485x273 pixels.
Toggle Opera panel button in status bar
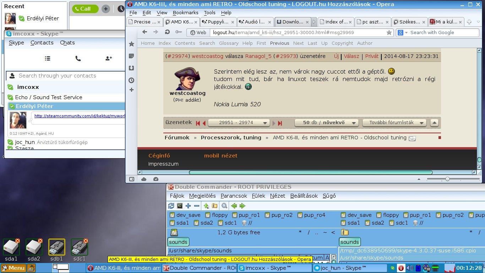tap(131, 179)
